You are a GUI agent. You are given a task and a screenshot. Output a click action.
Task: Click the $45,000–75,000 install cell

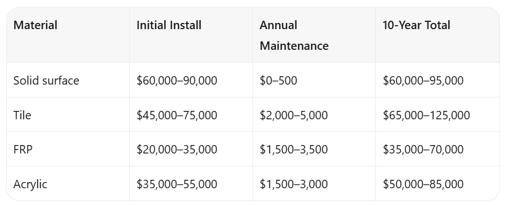click(x=176, y=115)
